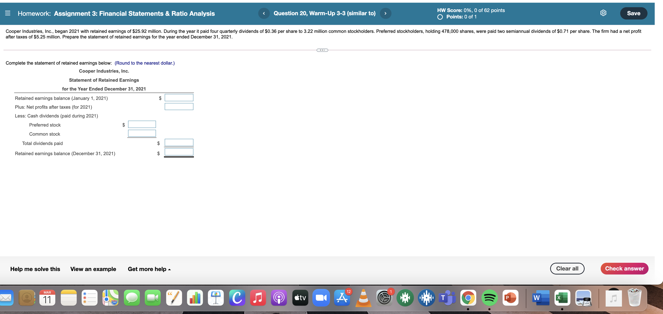Open Microsoft Word from the dock
663x314 pixels.
tap(541, 297)
